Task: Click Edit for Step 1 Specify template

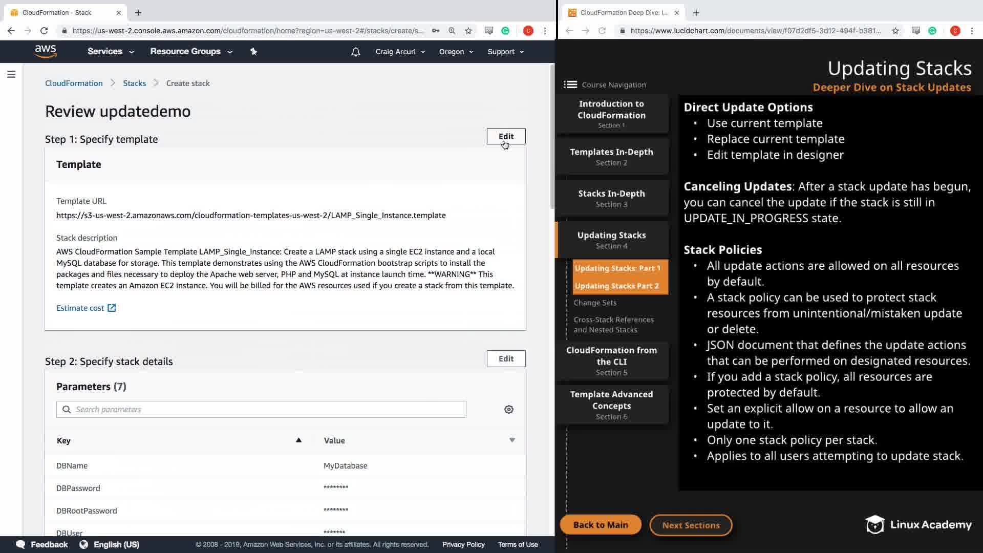Action: click(506, 137)
